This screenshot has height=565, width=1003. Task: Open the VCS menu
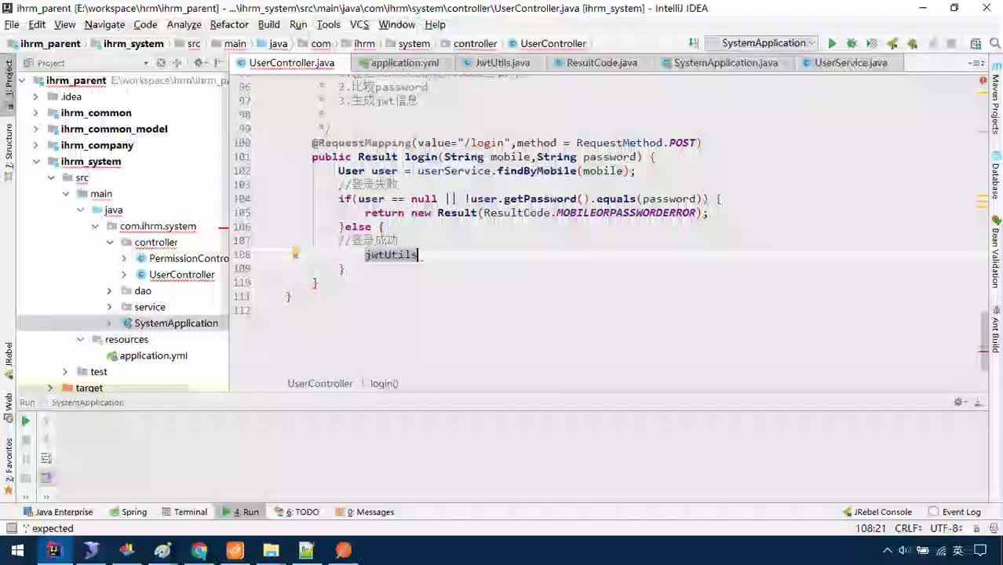click(x=359, y=24)
